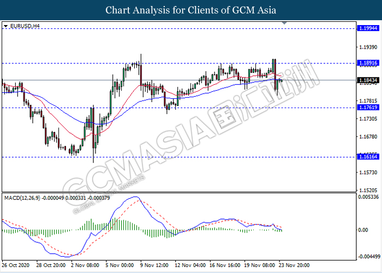Image resolution: width=382 pixels, height=273 pixels.
Task: Click the 16 Nov 16:00 time label
Action: 225,265
